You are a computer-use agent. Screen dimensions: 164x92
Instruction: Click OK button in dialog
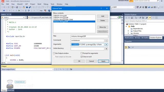click(x=79, y=61)
